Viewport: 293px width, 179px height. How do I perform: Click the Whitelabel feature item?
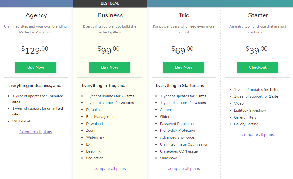[x=21, y=121]
